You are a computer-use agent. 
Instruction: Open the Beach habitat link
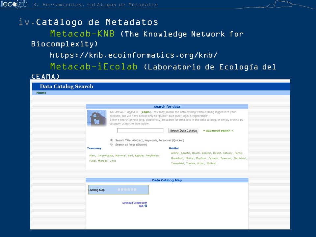click(196, 153)
